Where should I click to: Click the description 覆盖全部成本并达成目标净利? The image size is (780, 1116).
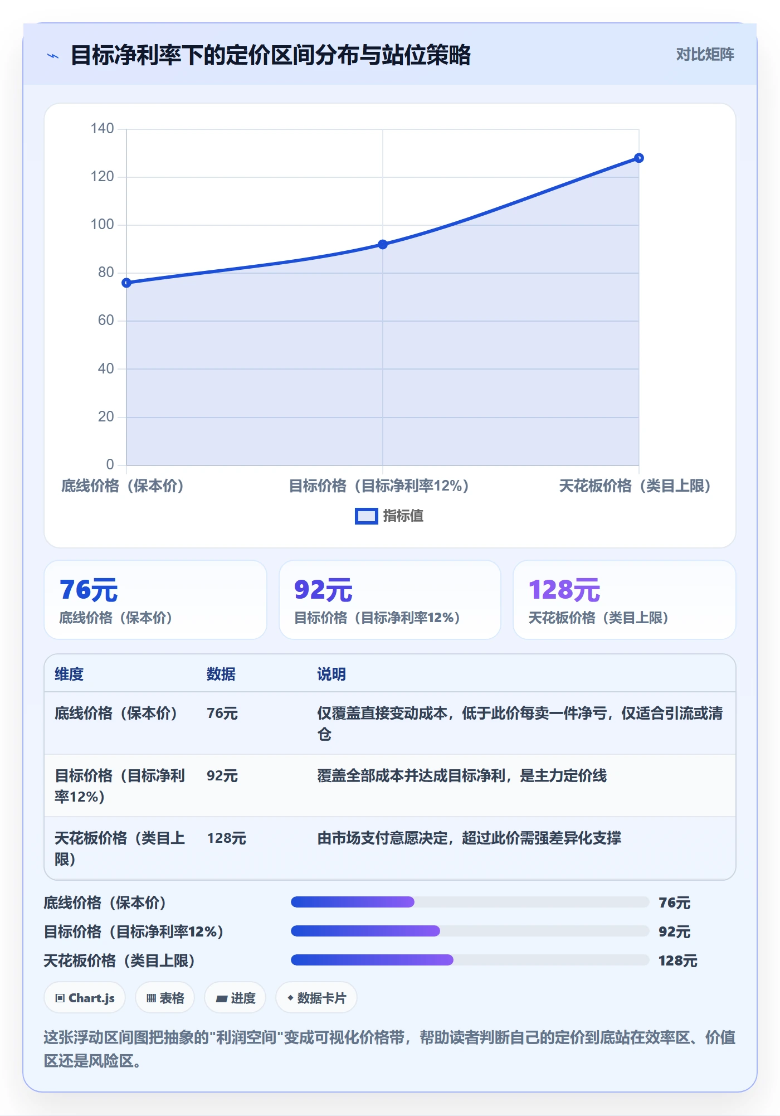click(462, 775)
